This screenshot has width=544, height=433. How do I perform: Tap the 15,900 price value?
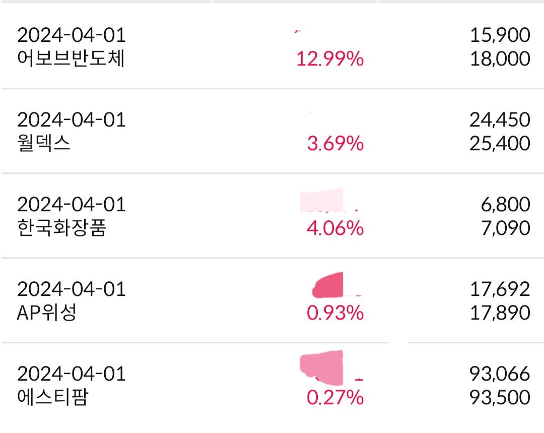click(x=500, y=35)
